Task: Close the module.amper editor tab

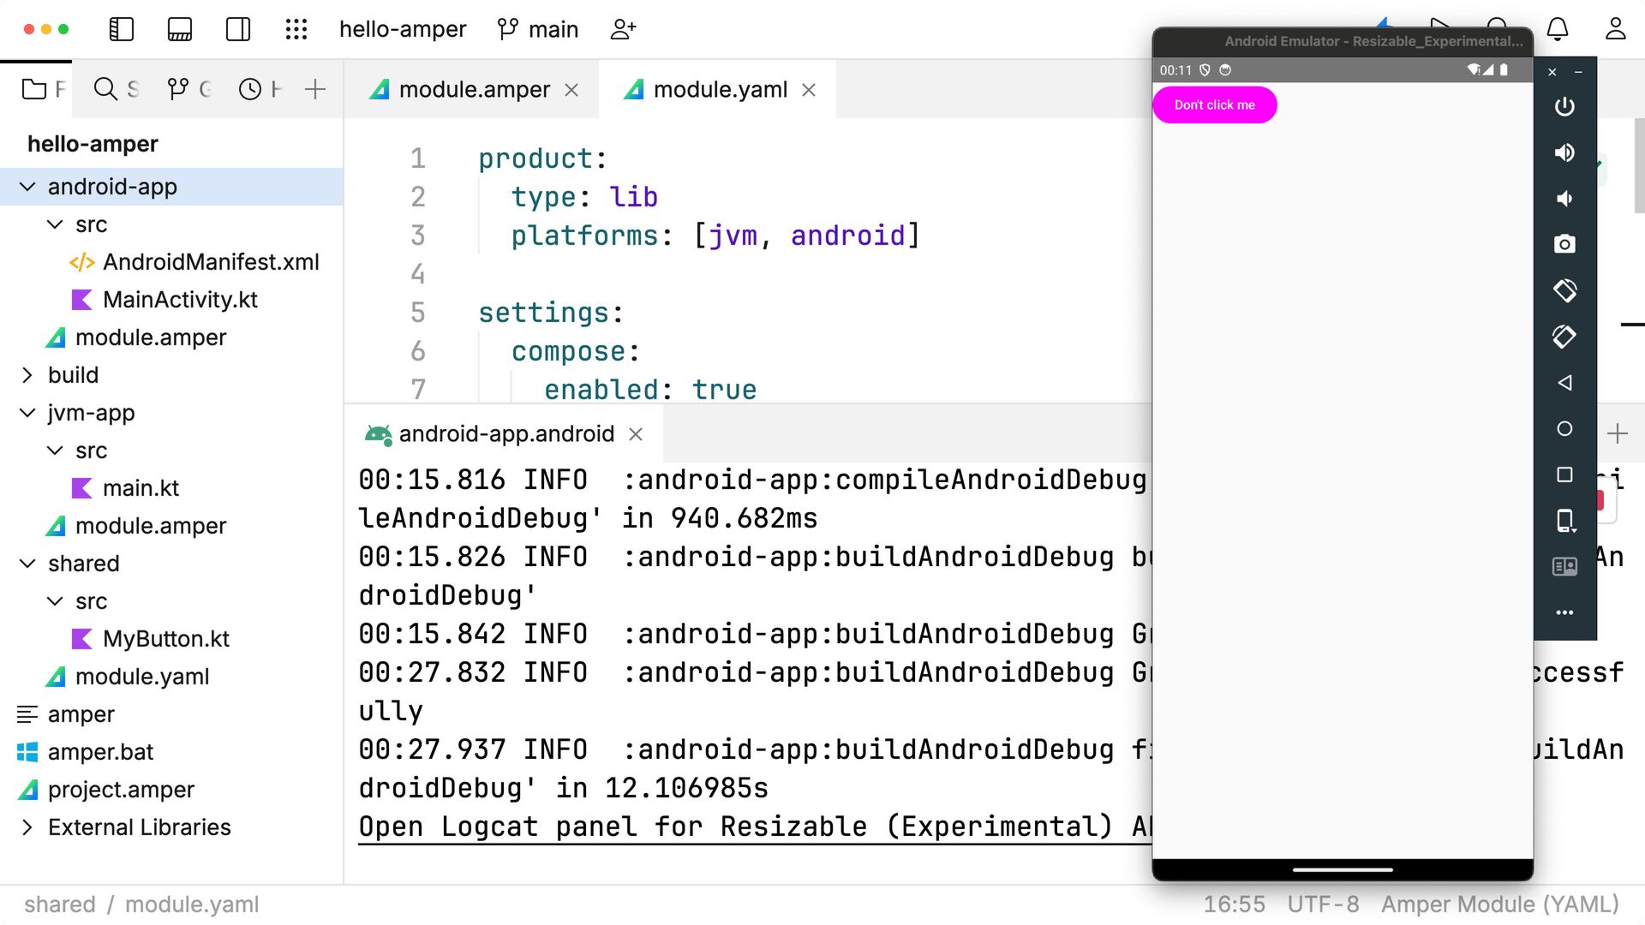Action: [571, 90]
